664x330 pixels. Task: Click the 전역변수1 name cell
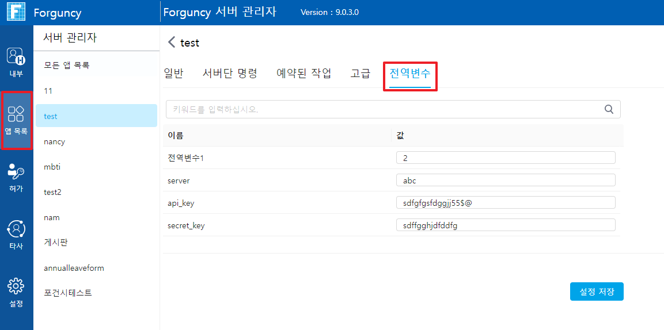coord(187,158)
